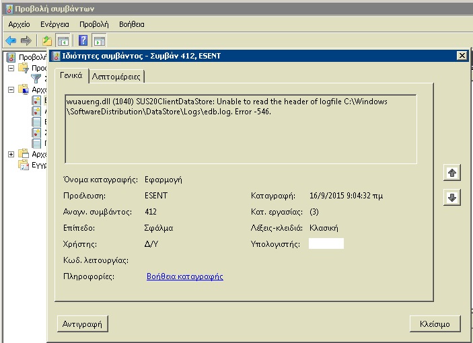
Task: Select second log icon under Windows logs
Action: pyautogui.click(x=36, y=111)
